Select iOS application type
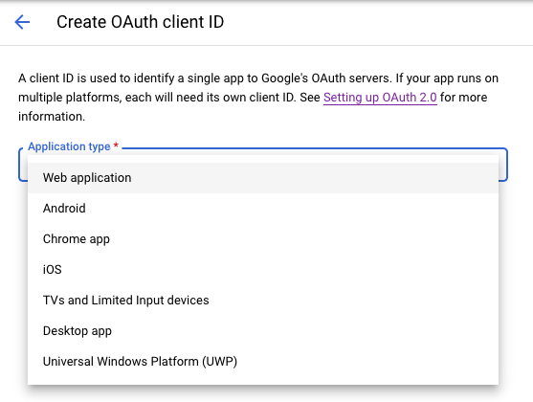The height and width of the screenshot is (402, 533). coord(263,270)
